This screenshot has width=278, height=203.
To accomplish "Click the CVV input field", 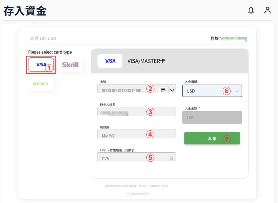I will [125, 158].
